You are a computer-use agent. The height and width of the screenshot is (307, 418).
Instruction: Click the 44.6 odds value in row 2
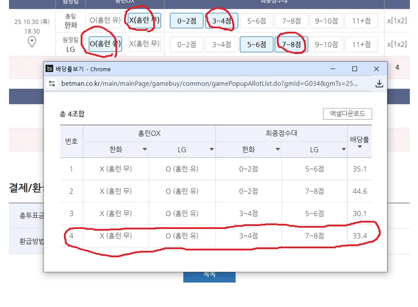[x=359, y=191]
